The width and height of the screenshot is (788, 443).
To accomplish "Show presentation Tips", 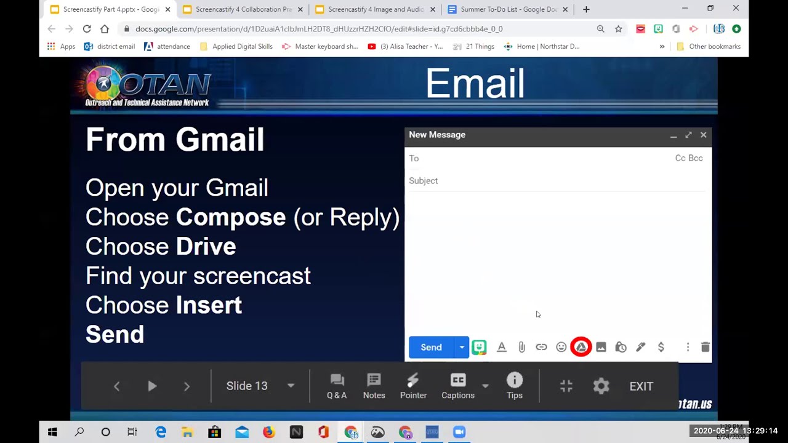I will [x=515, y=386].
